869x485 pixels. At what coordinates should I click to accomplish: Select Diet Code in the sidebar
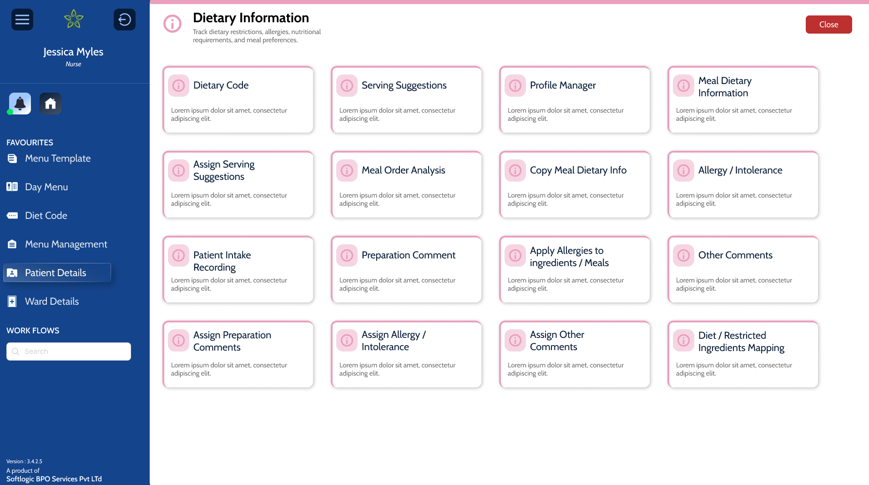coord(46,215)
